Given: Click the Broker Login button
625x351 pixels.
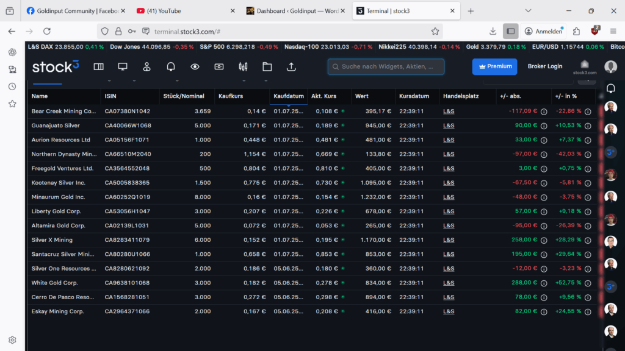Looking at the screenshot, I should pyautogui.click(x=545, y=66).
